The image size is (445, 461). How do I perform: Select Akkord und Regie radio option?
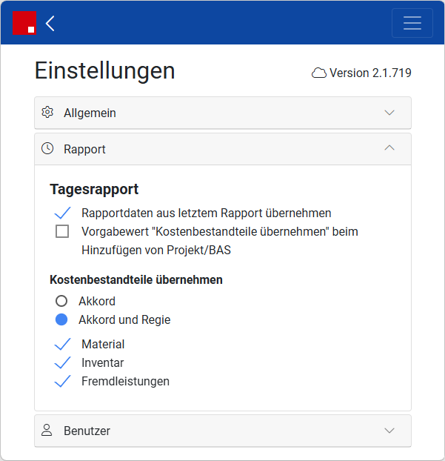coord(61,319)
